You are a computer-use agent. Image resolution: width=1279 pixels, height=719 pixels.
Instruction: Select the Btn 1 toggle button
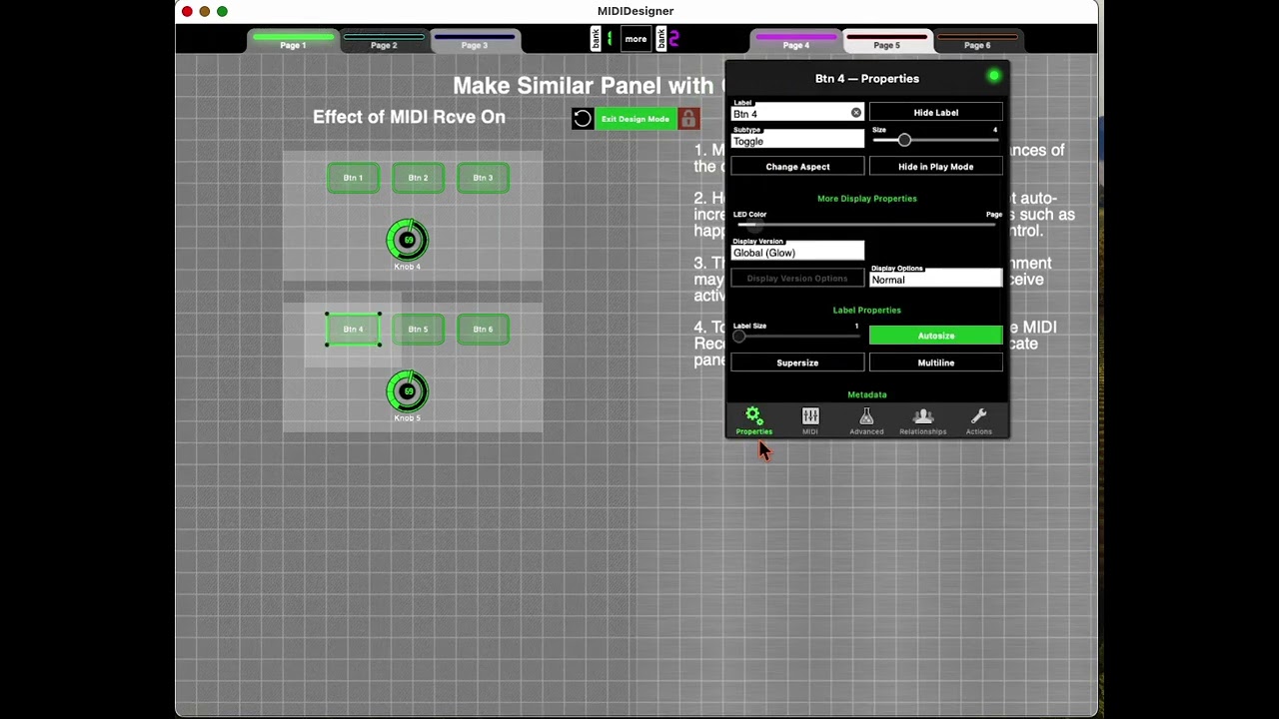(x=353, y=178)
